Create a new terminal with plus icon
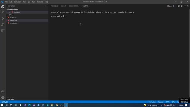The image size is (190, 107). click(173, 6)
